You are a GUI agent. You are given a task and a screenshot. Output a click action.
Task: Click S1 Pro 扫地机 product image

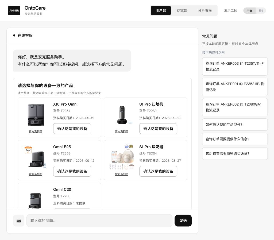click(122, 115)
